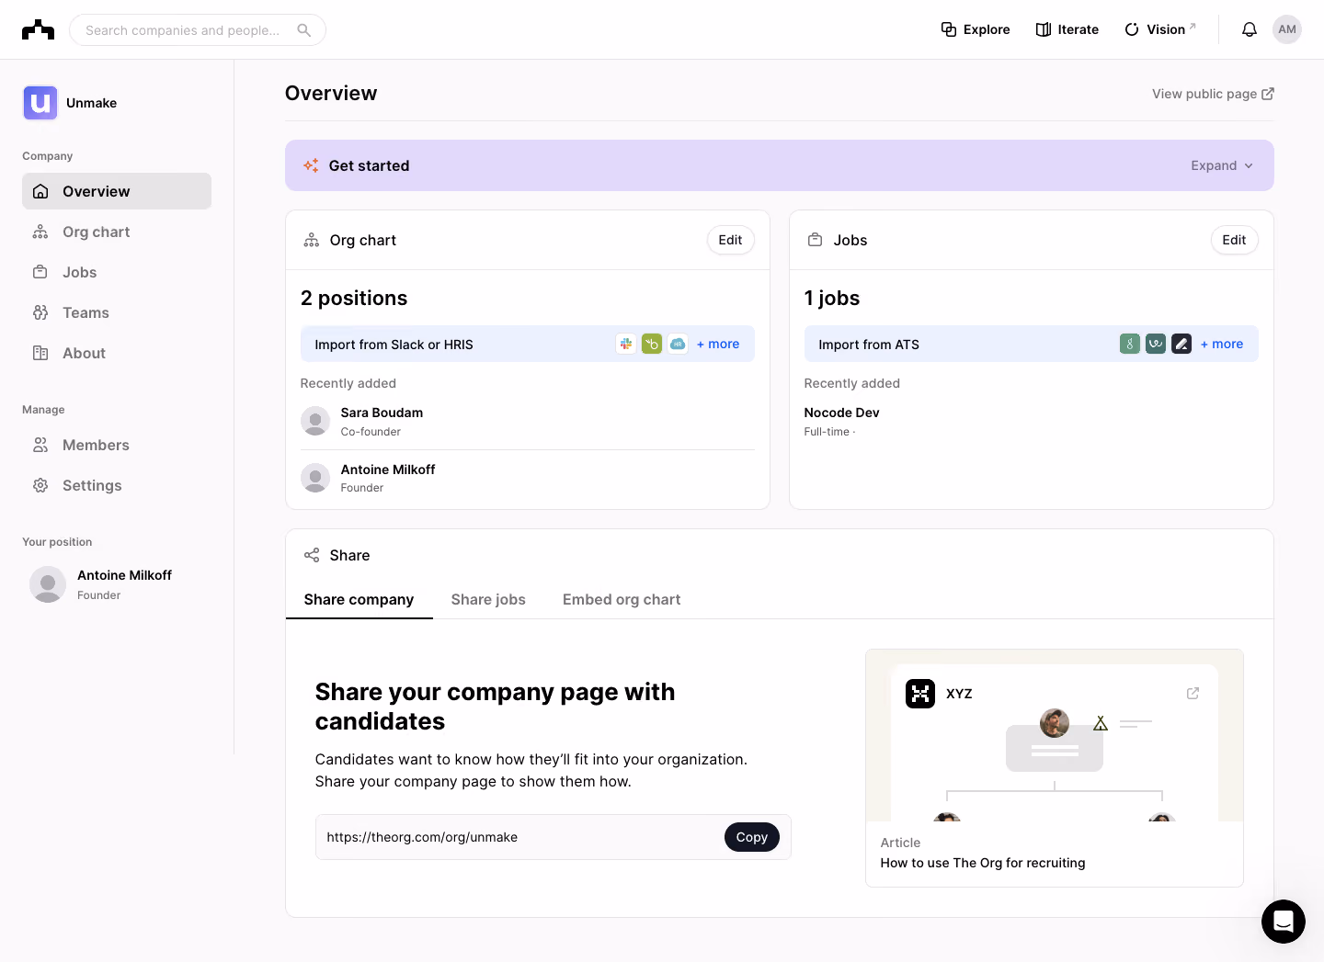Click the Org chart card header icon
The width and height of the screenshot is (1324, 962).
(312, 240)
